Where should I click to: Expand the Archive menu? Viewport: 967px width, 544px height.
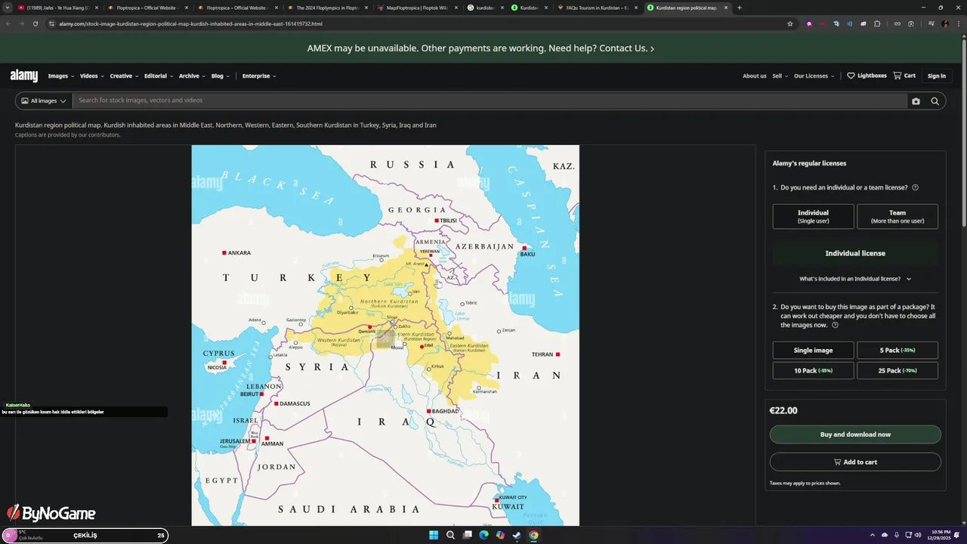192,76
